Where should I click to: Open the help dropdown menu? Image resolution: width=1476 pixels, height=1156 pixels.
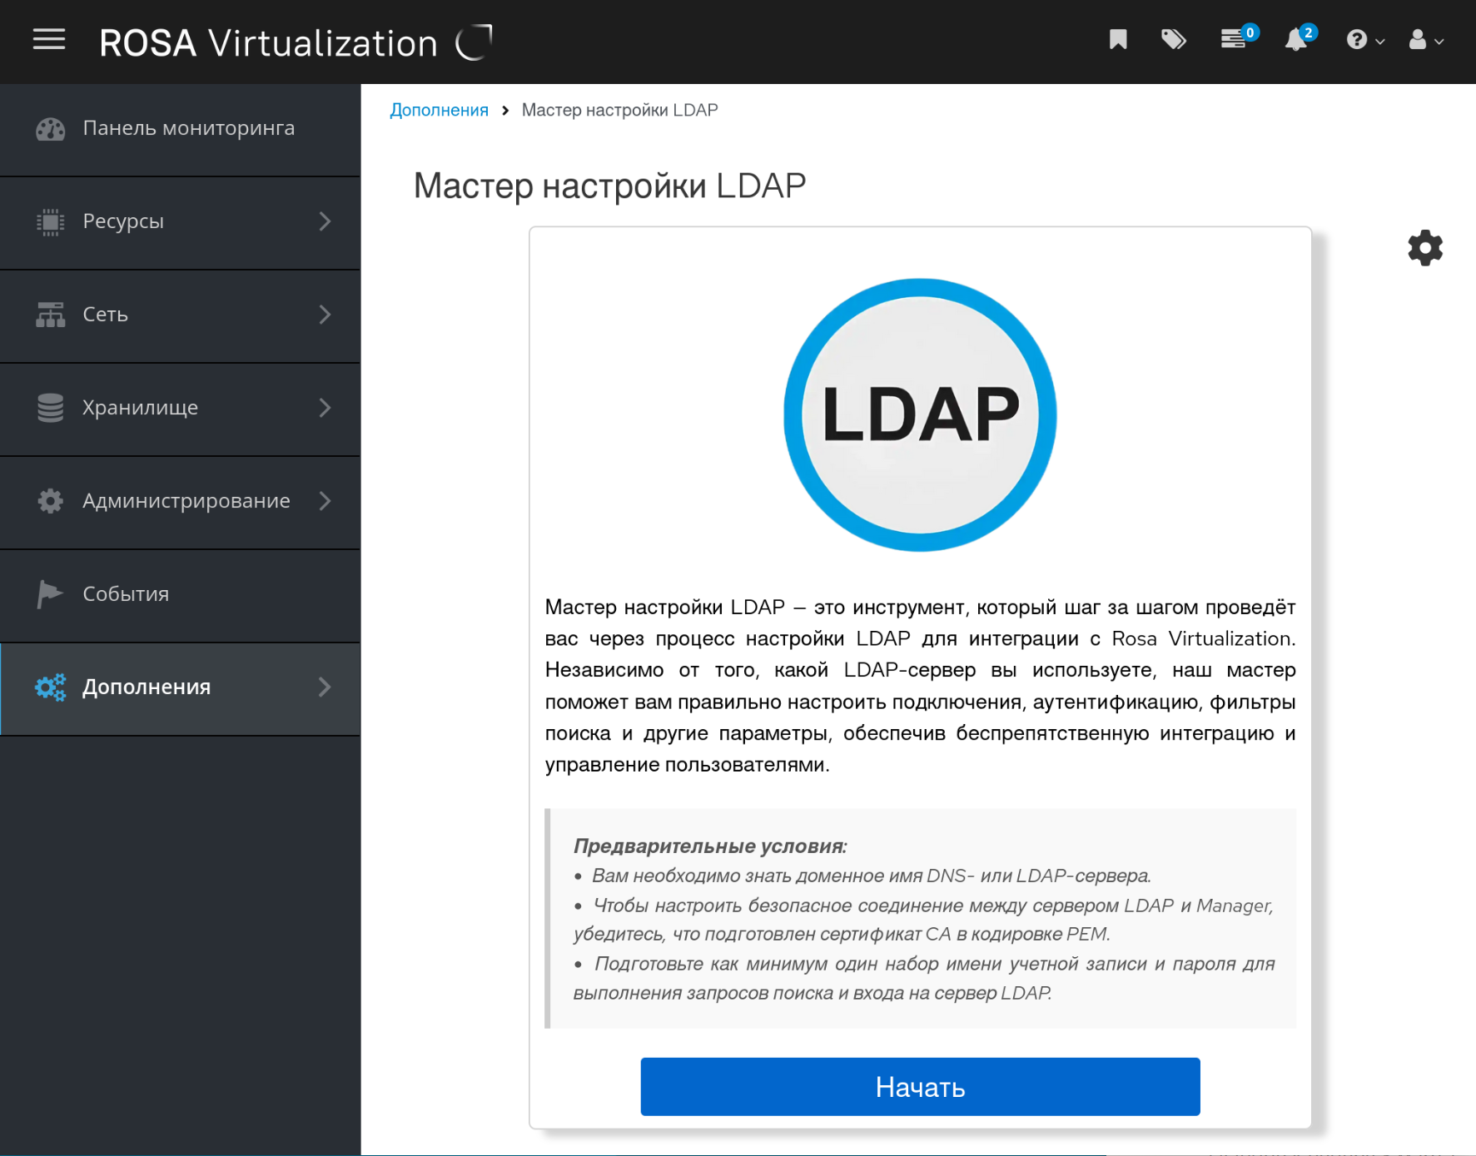click(1364, 40)
